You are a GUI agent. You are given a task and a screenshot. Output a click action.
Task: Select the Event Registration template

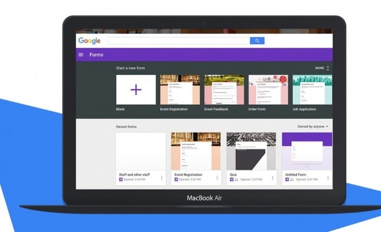tap(180, 90)
